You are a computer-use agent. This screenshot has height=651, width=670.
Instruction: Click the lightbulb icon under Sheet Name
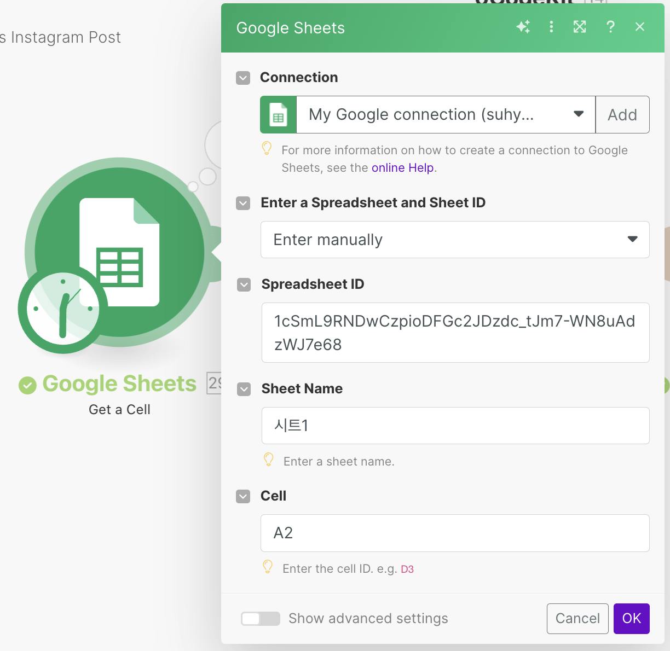pos(269,460)
